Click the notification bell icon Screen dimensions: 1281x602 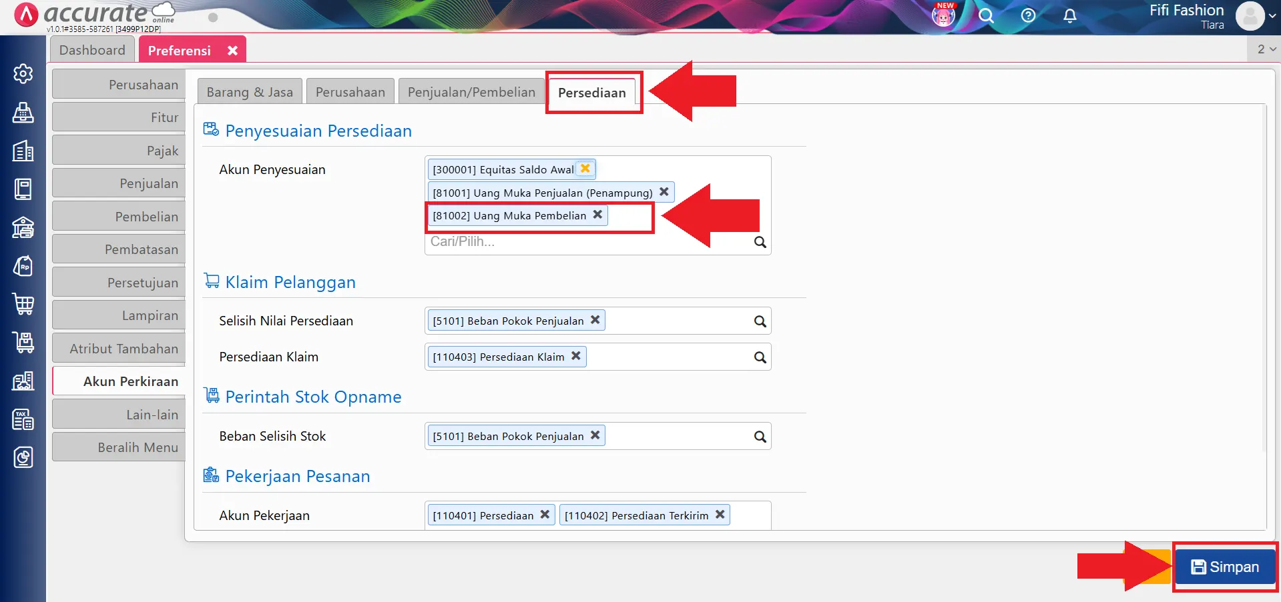point(1069,16)
